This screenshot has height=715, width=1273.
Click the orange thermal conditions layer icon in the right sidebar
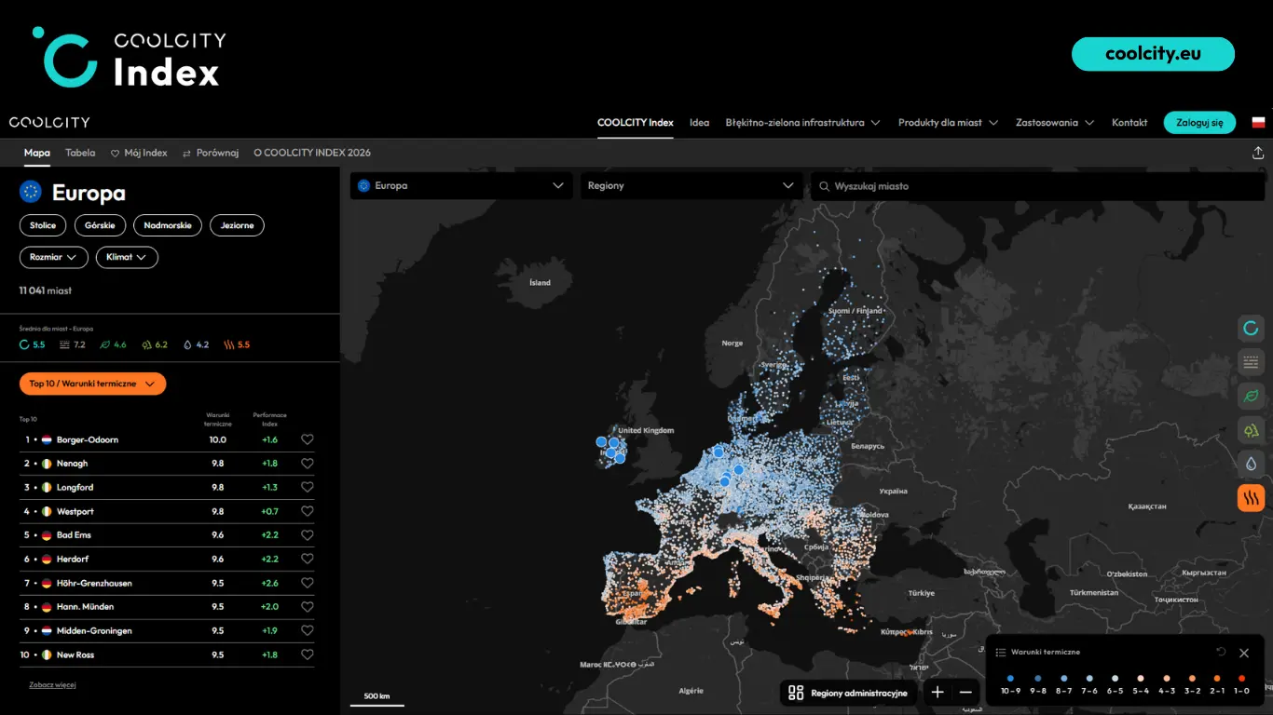[1251, 498]
